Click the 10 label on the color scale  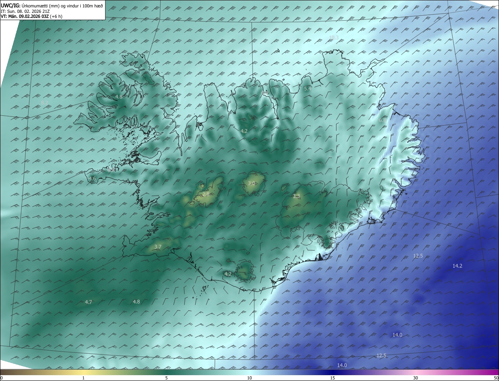coord(249,378)
